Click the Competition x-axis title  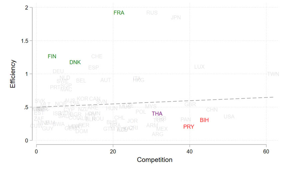click(154, 160)
